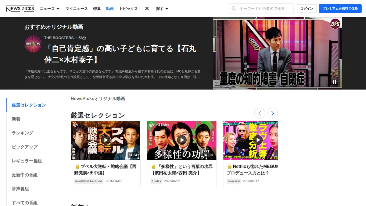Viewport: 366px width, 206px height.
Task: Click NewsPicksオリジナル動画 heading text
Action: pyautogui.click(x=98, y=99)
